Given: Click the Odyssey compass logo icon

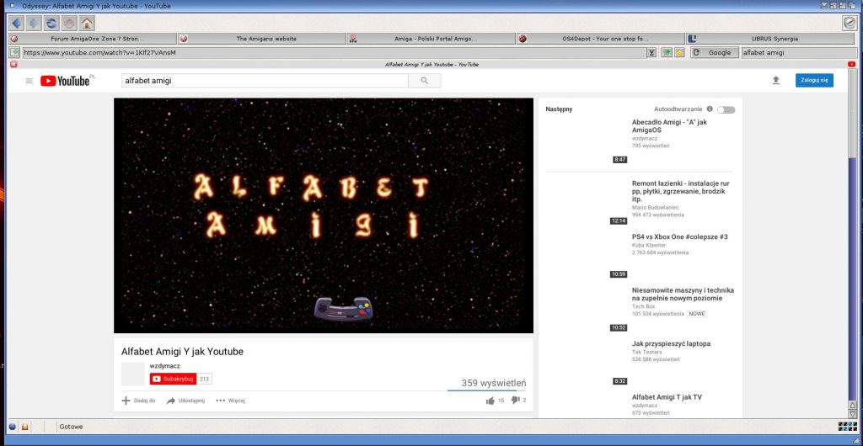Looking at the screenshot, I should 849,23.
